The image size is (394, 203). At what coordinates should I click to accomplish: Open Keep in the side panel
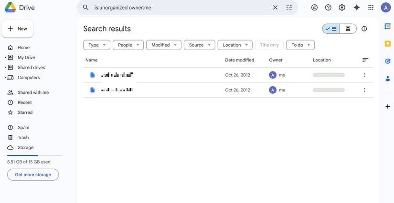click(x=388, y=44)
